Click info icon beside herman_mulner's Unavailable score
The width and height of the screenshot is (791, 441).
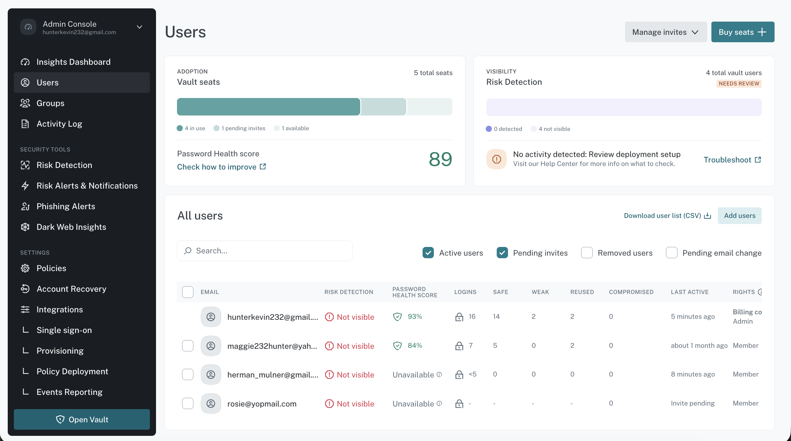coord(439,374)
